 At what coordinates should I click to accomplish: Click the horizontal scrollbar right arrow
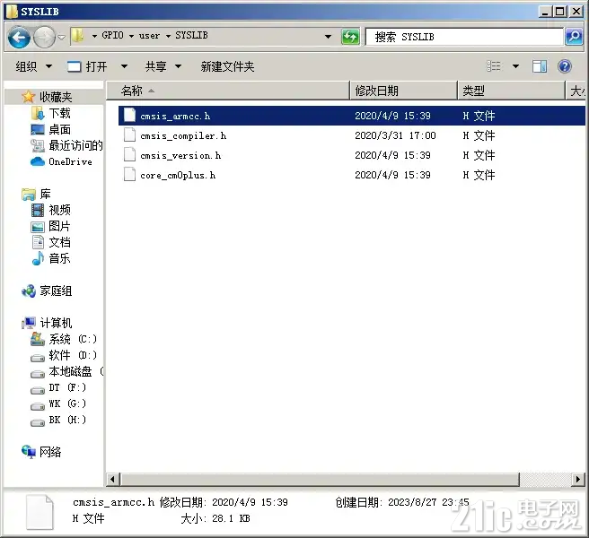[577, 479]
